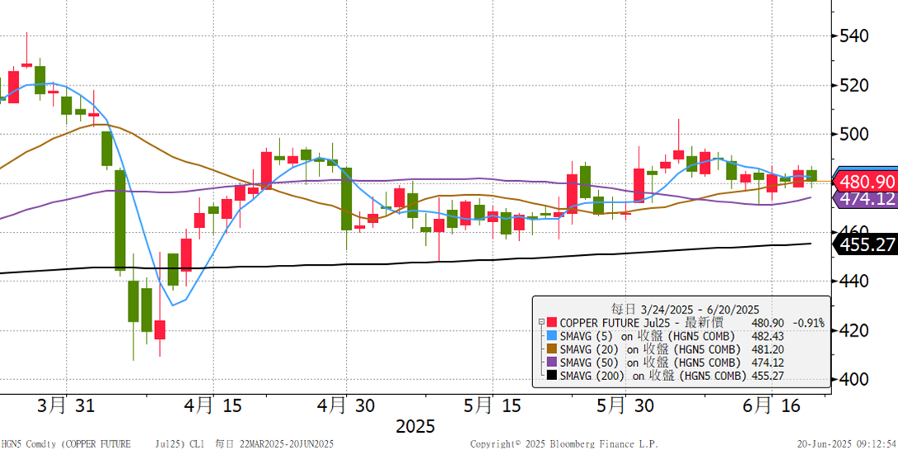Screen dimensions: 898x450
Task: Click the 500 price axis label
Action: (x=854, y=134)
